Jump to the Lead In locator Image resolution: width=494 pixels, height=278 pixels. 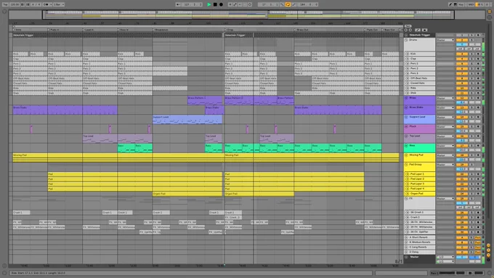88,30
